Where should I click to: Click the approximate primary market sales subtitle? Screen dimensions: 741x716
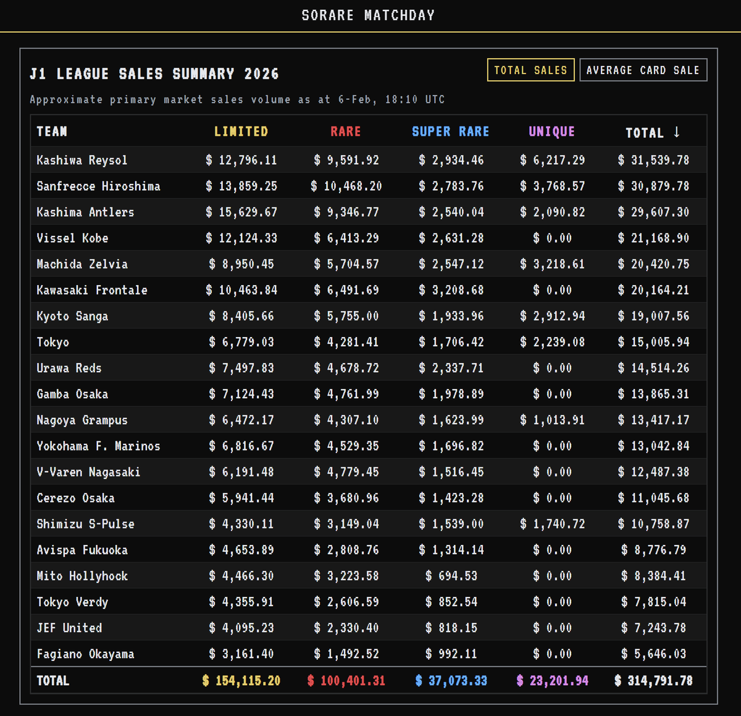[x=237, y=99]
